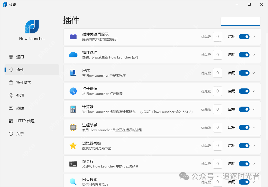268x187 pixels.
Task: Click the info icon beside 关于
Action: [x=11, y=134]
